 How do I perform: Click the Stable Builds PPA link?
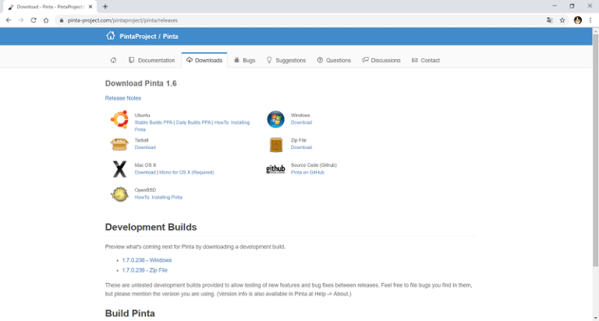[x=154, y=122]
